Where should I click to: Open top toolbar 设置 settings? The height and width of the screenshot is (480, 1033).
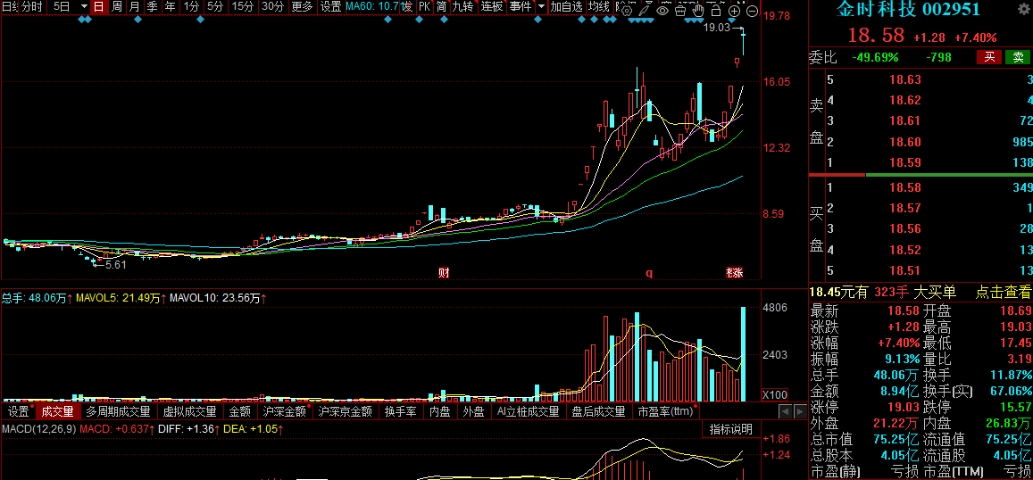pyautogui.click(x=330, y=7)
